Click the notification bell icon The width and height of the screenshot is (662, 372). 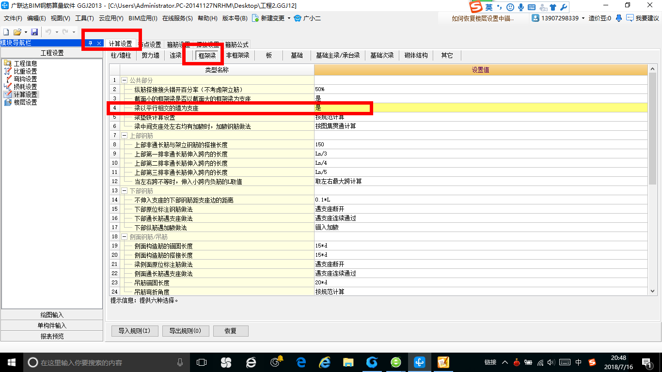pos(619,18)
